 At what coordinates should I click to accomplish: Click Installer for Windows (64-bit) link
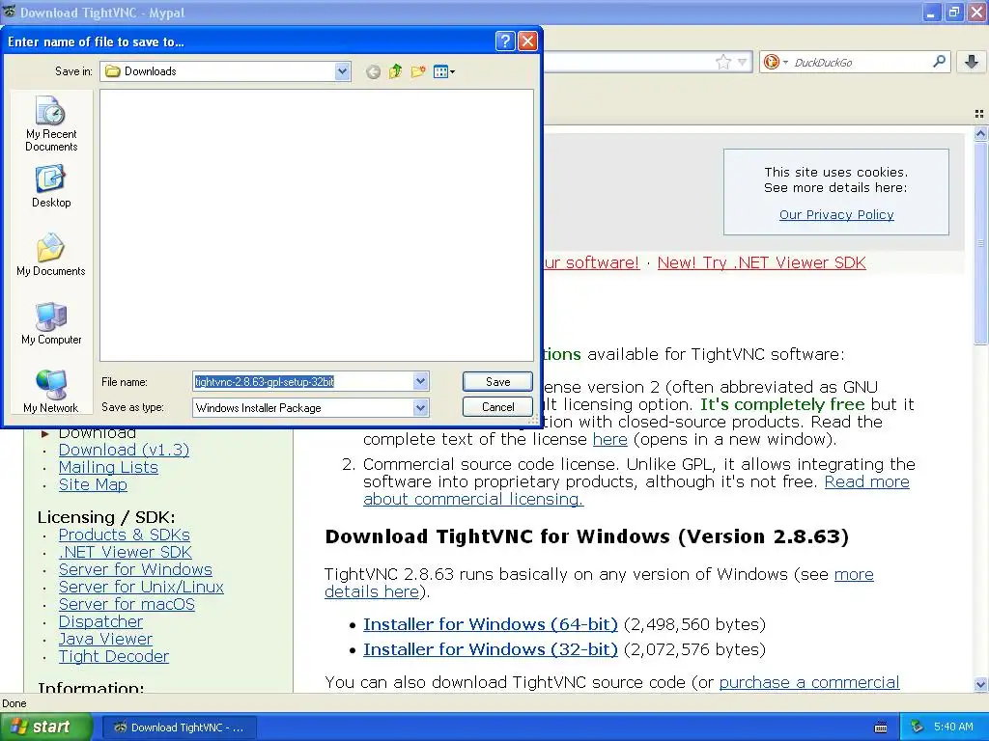[490, 624]
